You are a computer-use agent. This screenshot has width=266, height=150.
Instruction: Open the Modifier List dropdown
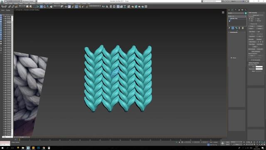point(237,16)
